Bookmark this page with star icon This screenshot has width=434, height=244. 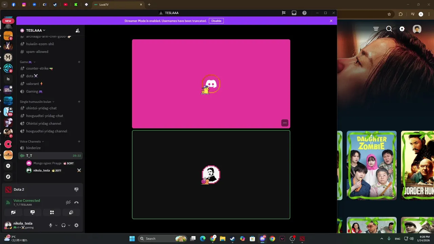(x=389, y=14)
